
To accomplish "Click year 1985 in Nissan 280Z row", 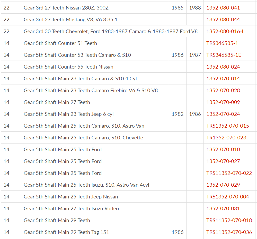I will coord(178,8).
